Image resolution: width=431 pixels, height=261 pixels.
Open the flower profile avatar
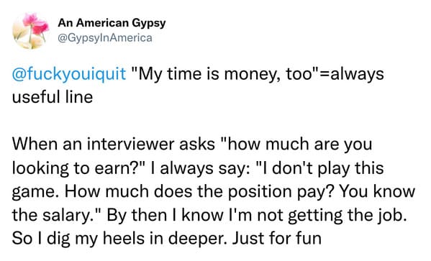coord(31,31)
